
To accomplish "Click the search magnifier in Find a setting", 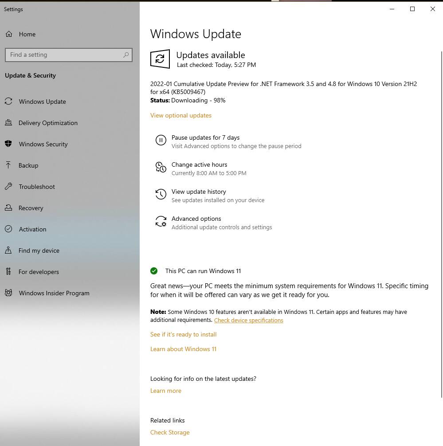I will (126, 55).
